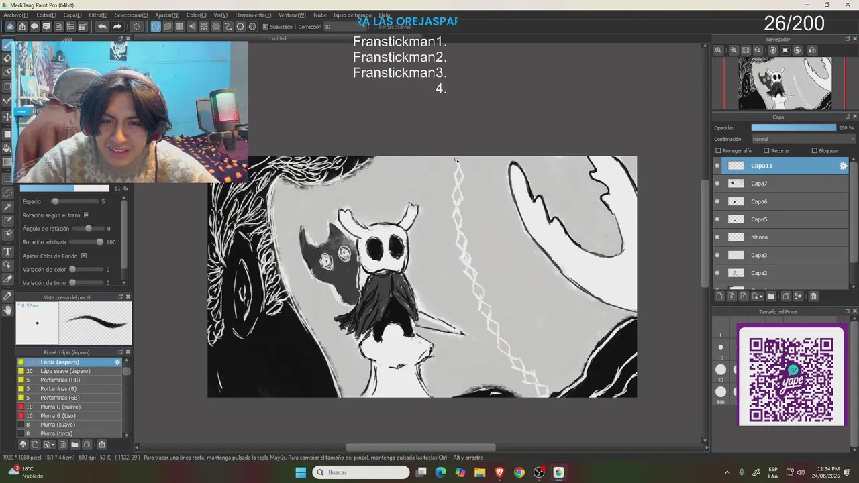The height and width of the screenshot is (483, 859).
Task: Hide the Capa3 layer
Action: [x=717, y=256]
